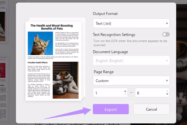This screenshot has height=125, width=187.
Task: Select first page thumbnail in background sidebar
Action: click(3, 26)
